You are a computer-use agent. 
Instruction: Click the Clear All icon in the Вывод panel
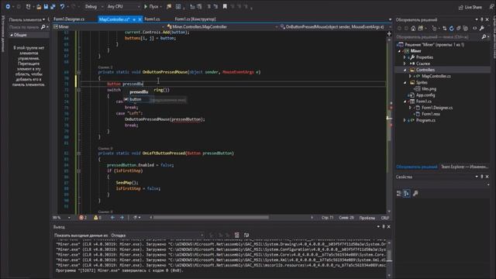pyautogui.click(x=237, y=235)
